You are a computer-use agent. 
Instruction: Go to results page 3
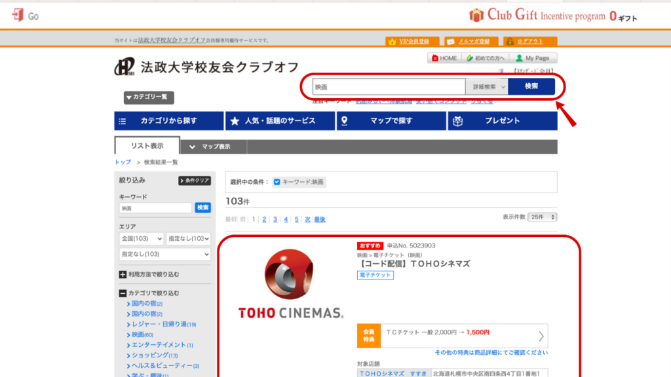(x=275, y=219)
